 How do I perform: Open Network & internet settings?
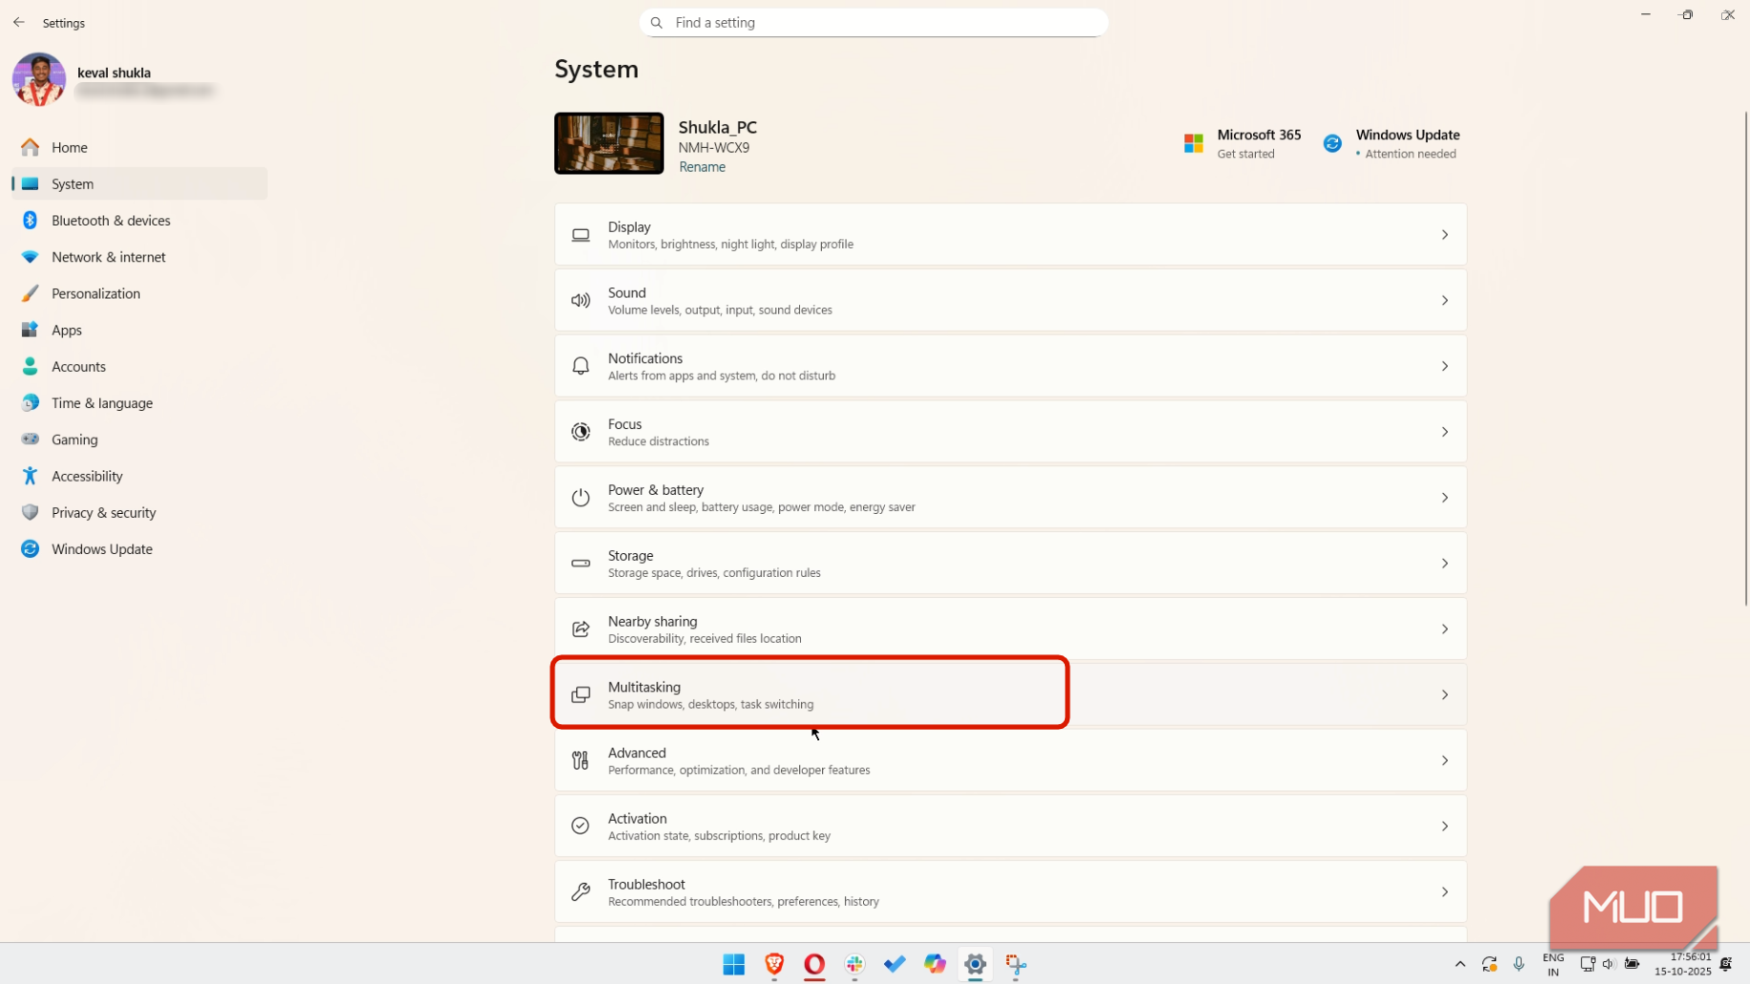click(x=140, y=257)
